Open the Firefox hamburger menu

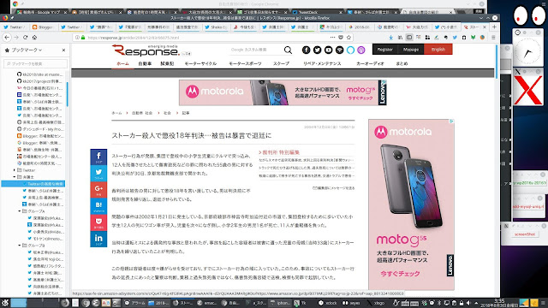click(x=493, y=38)
